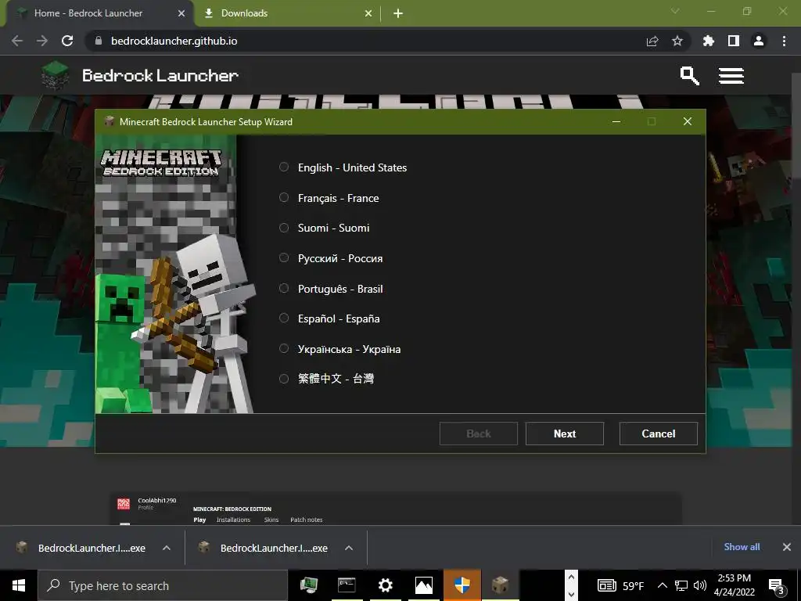
Task: Open the clock and date flyout
Action: (x=734, y=585)
